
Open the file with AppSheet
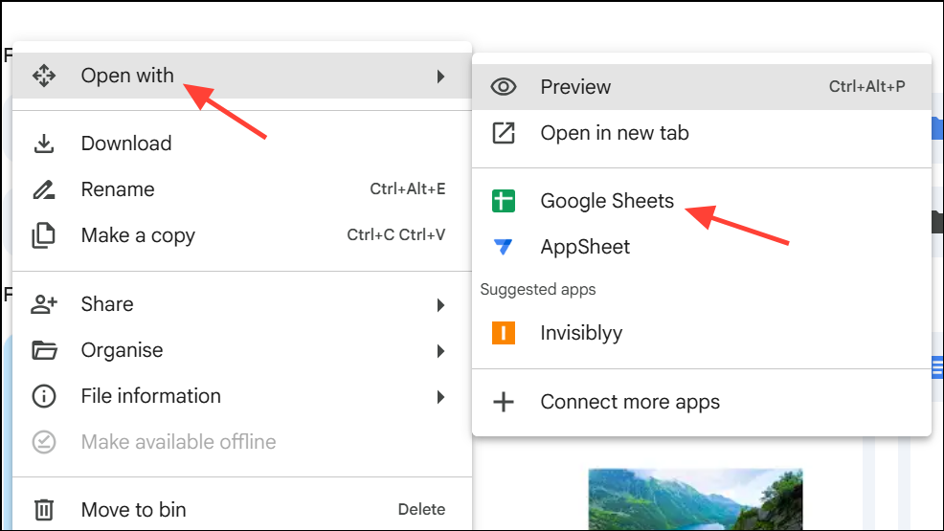[702, 247]
